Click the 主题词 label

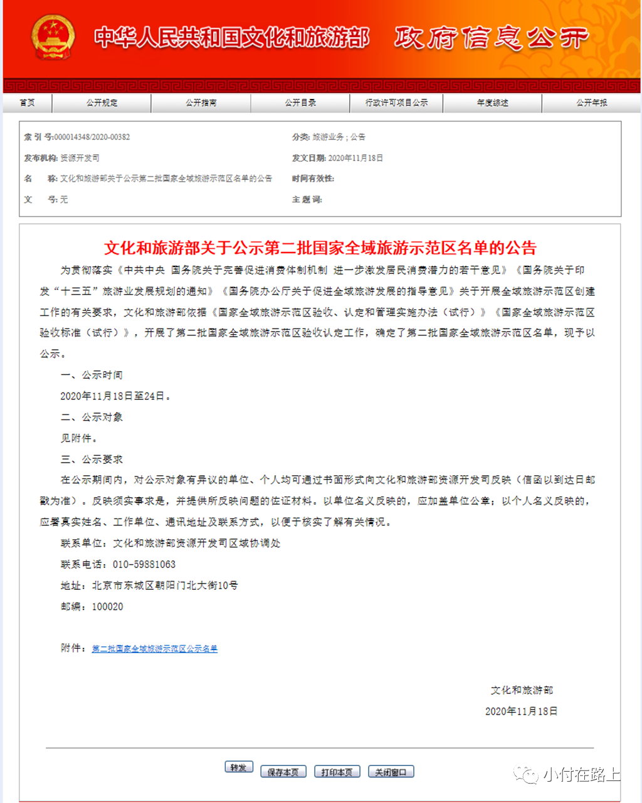point(307,199)
